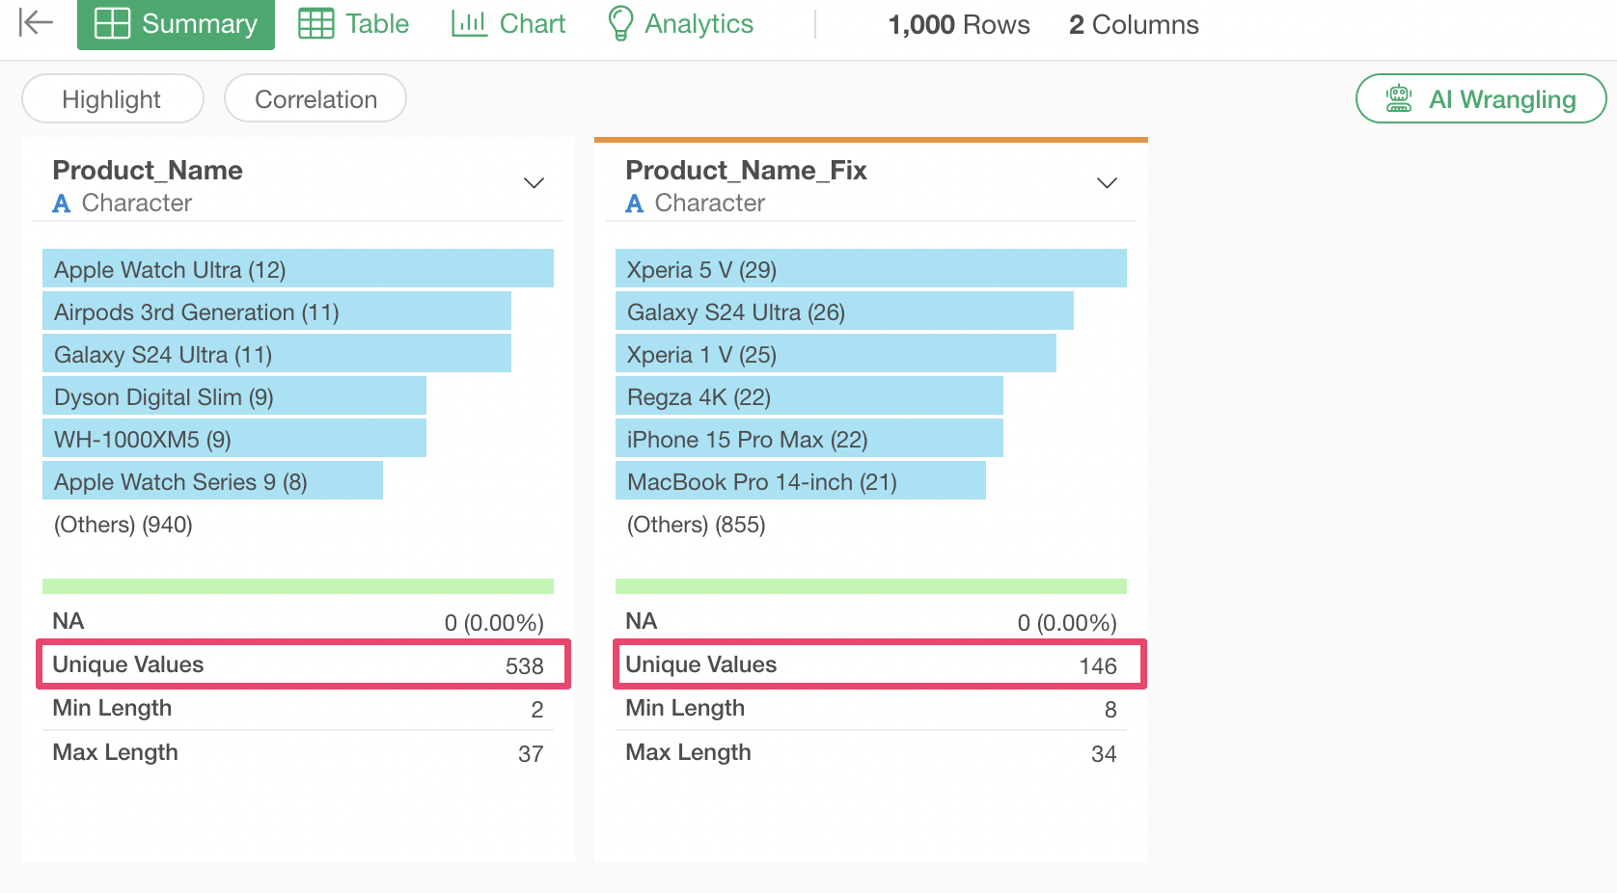
Task: Click the Summary grid icon
Action: [112, 24]
